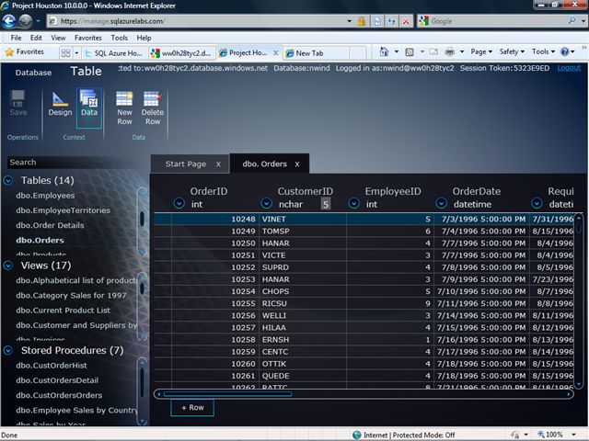
Task: Go back with the browser back arrow
Action: point(9,21)
